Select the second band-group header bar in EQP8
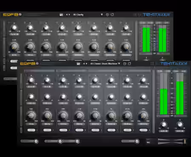 [x=71, y=70]
